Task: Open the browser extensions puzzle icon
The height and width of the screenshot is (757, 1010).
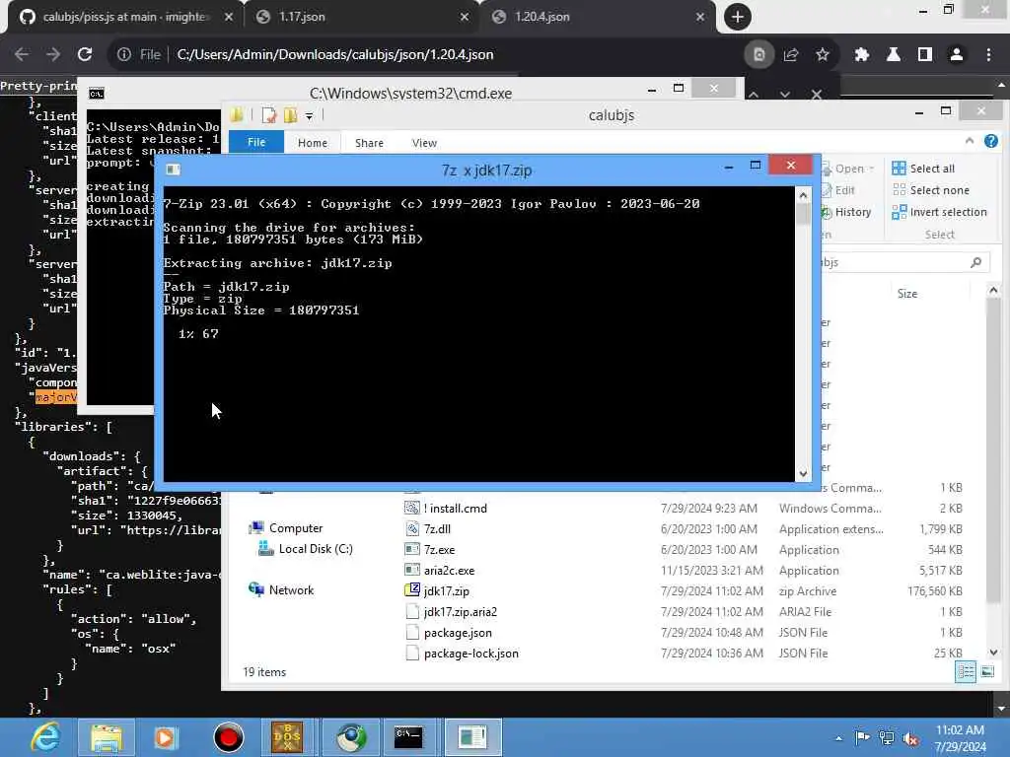Action: coord(862,55)
